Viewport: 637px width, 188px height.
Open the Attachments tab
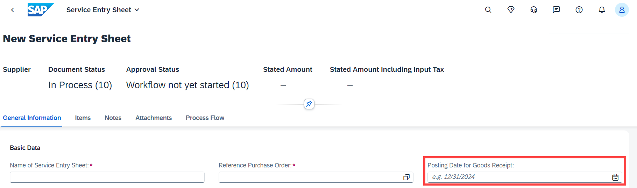[x=154, y=118]
